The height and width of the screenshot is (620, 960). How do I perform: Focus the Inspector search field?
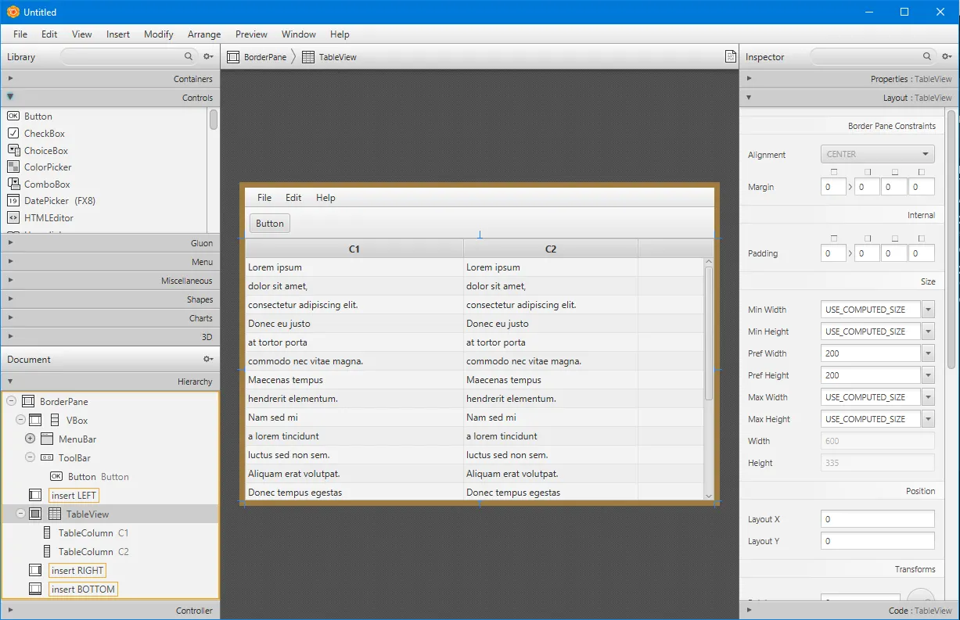pos(872,56)
